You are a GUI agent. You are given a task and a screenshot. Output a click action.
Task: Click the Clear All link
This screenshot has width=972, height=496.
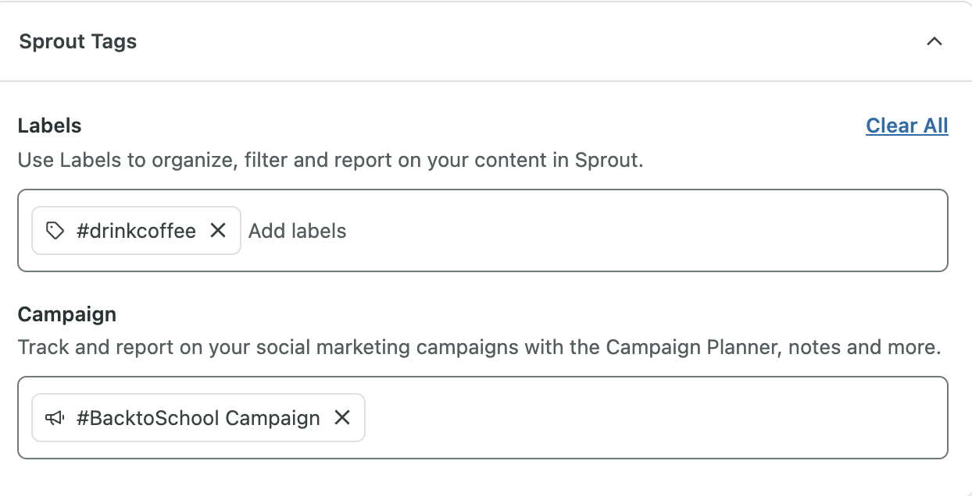click(907, 126)
